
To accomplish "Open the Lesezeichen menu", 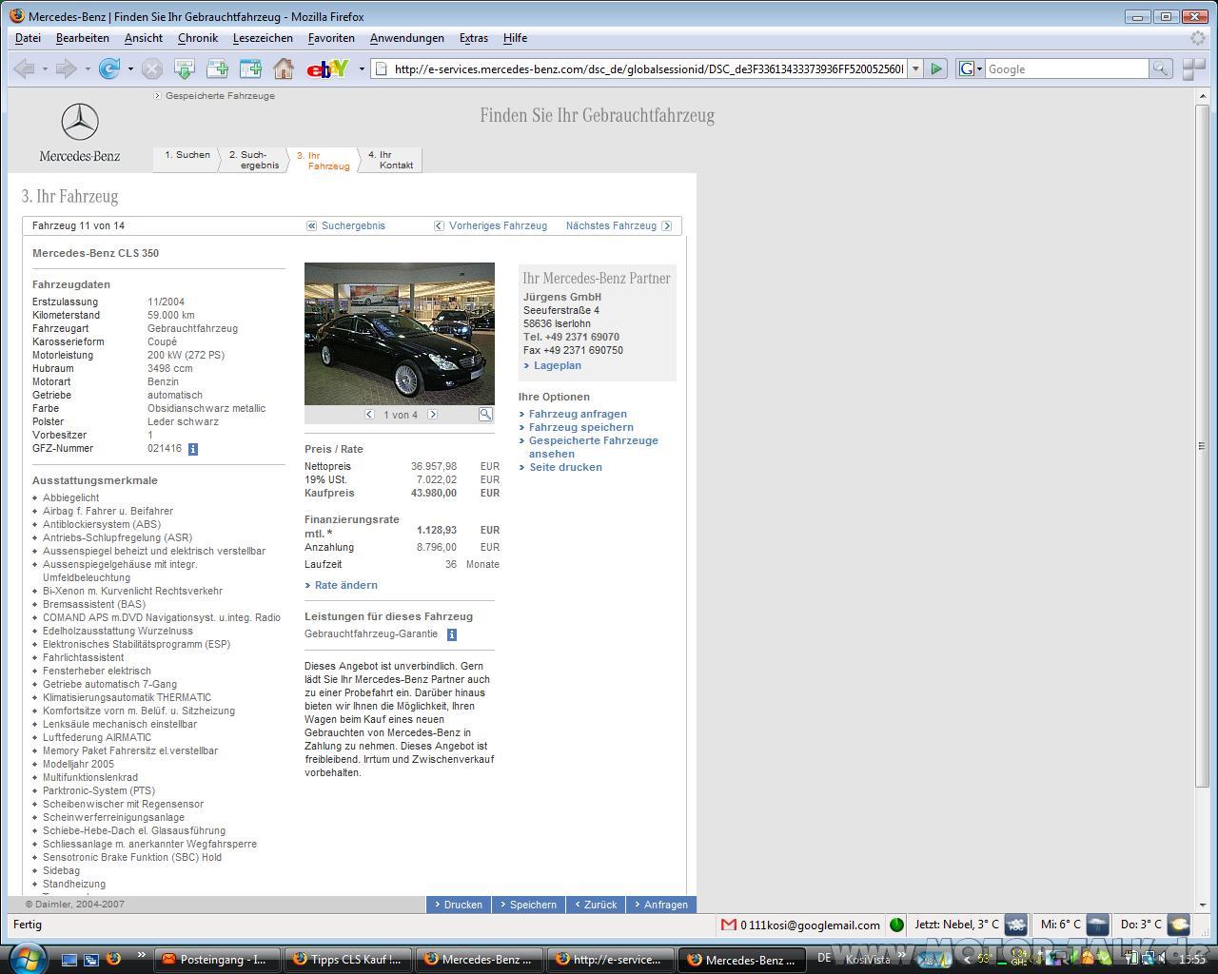I will [263, 38].
